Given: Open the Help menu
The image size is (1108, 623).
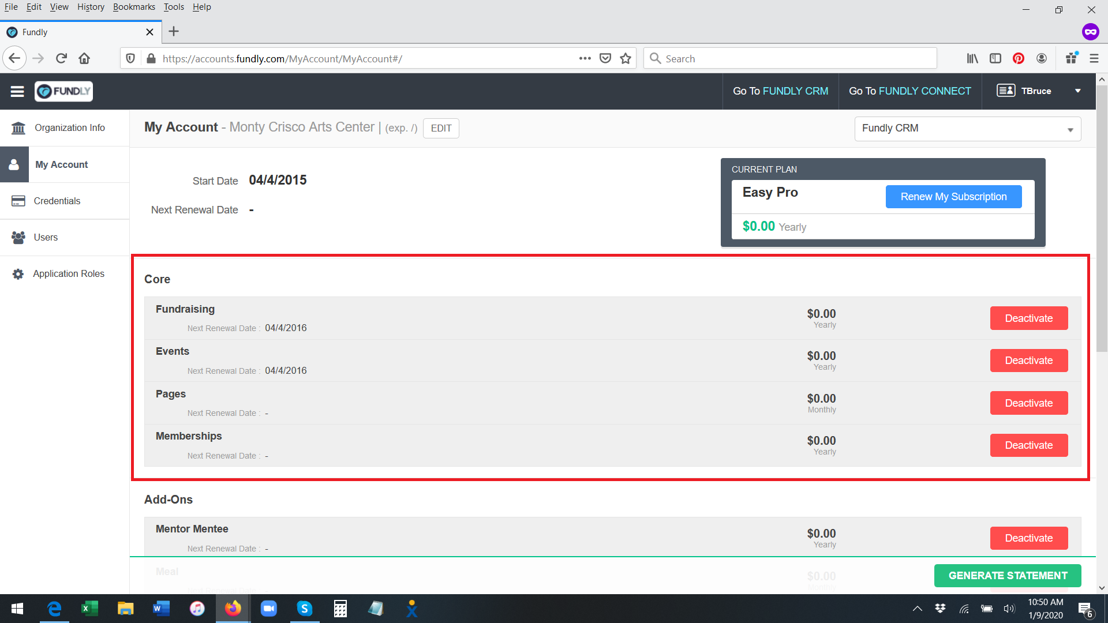Looking at the screenshot, I should tap(202, 7).
